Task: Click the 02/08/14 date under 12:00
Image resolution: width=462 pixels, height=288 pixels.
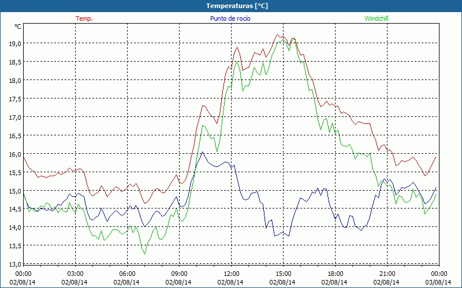Action: click(x=230, y=282)
